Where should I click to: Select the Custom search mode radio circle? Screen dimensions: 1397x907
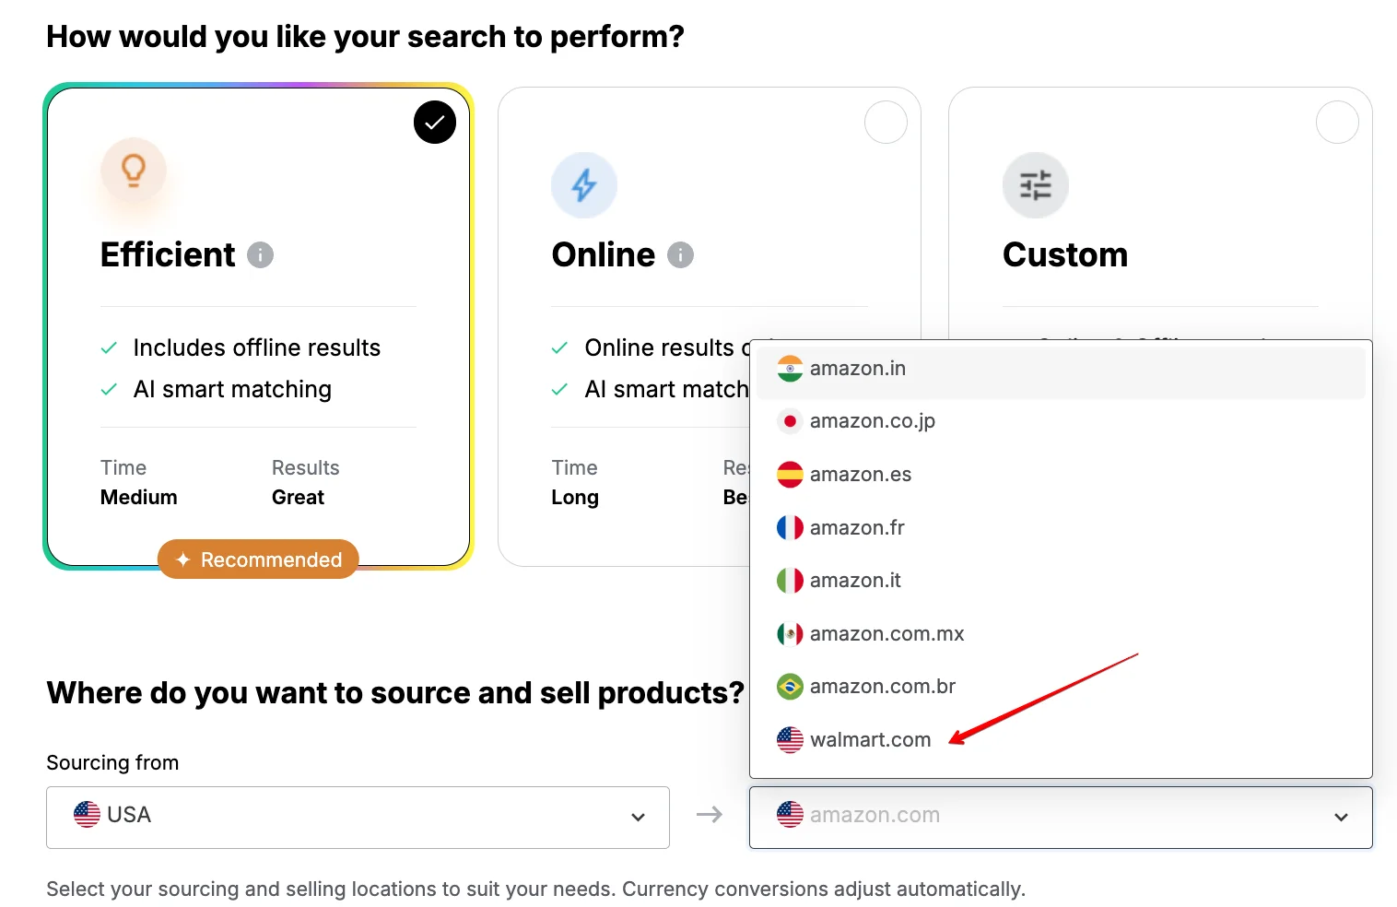tap(1337, 123)
